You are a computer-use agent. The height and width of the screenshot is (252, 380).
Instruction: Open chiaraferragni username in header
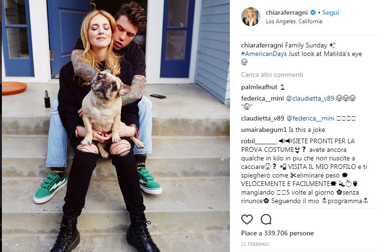pyautogui.click(x=287, y=12)
